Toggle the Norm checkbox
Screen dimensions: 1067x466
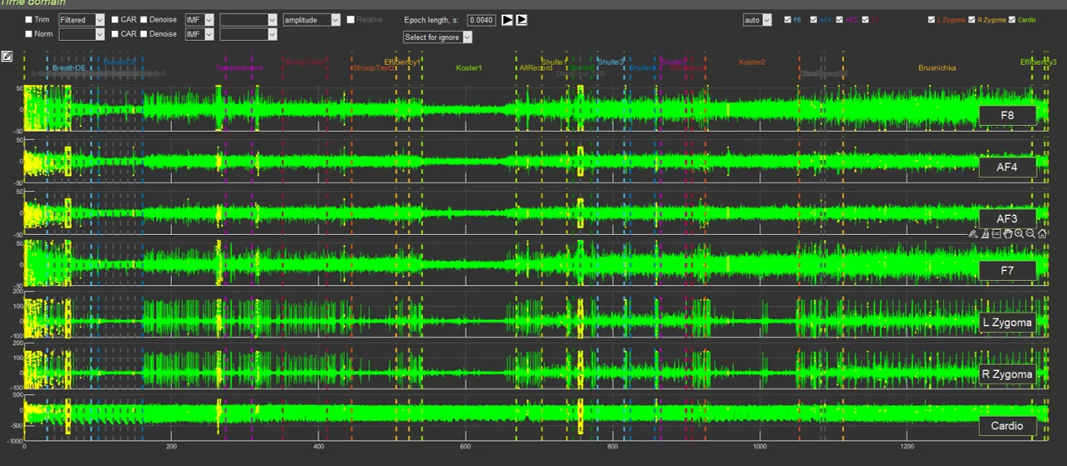(x=29, y=34)
